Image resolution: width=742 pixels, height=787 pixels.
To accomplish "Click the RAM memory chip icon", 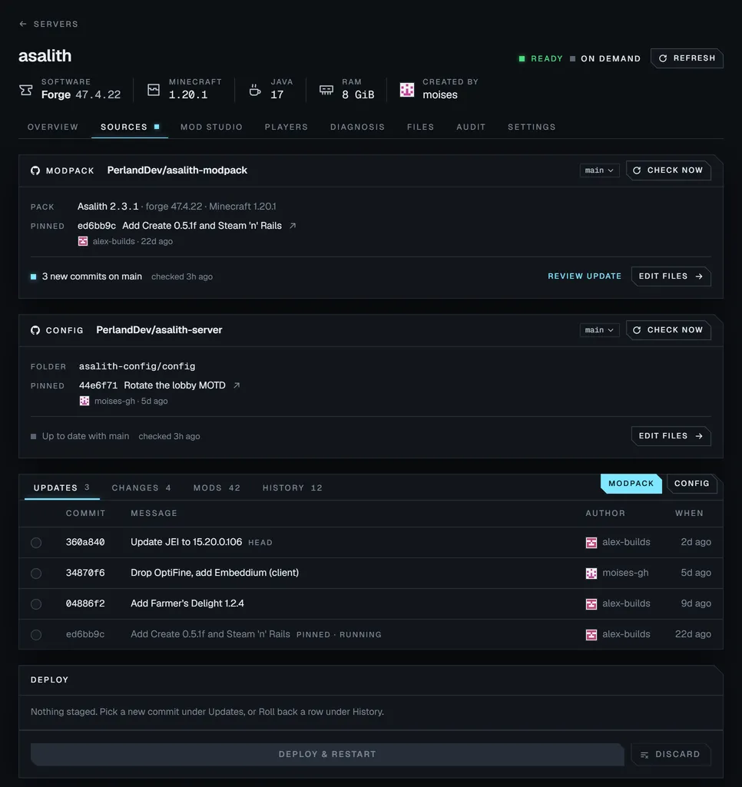I will coord(326,90).
